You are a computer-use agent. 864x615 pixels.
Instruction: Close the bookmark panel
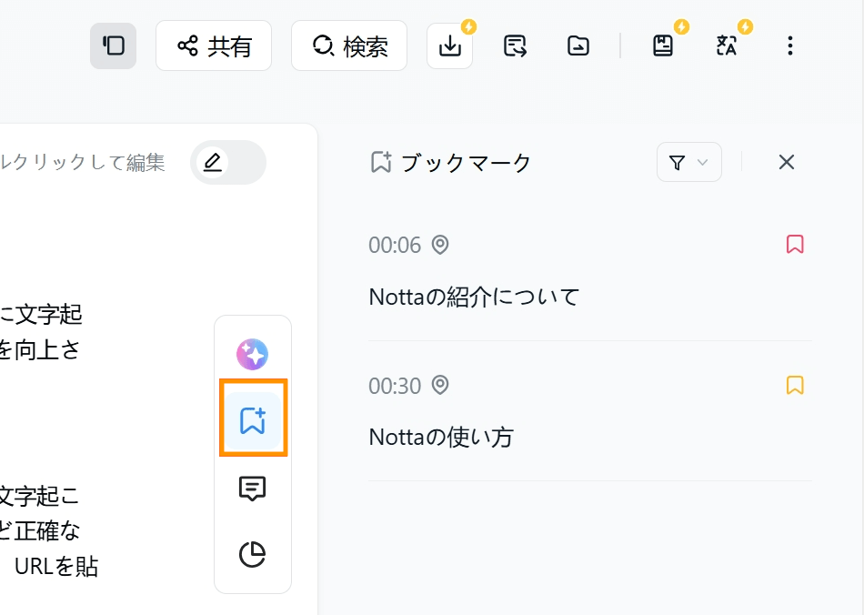pos(787,162)
